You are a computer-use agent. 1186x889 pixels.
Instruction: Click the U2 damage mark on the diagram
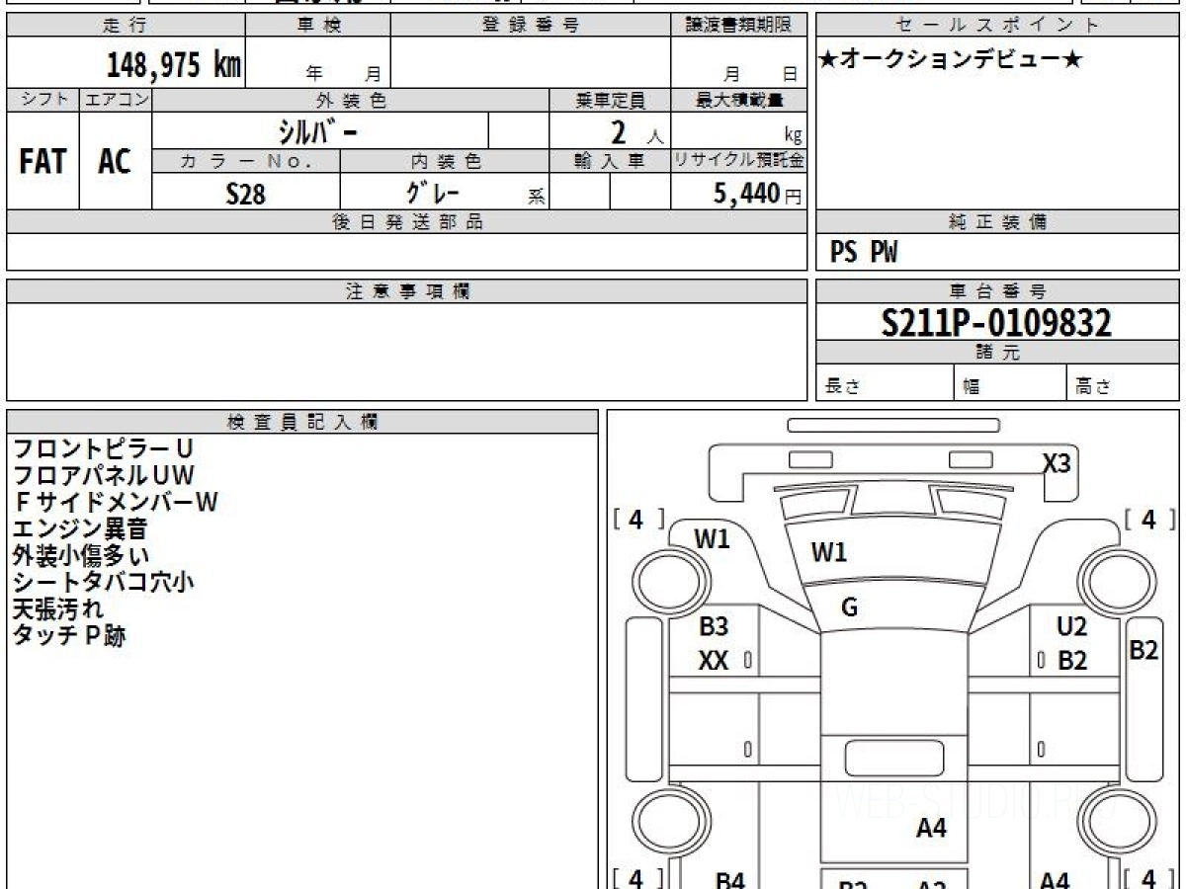[x=1071, y=626]
